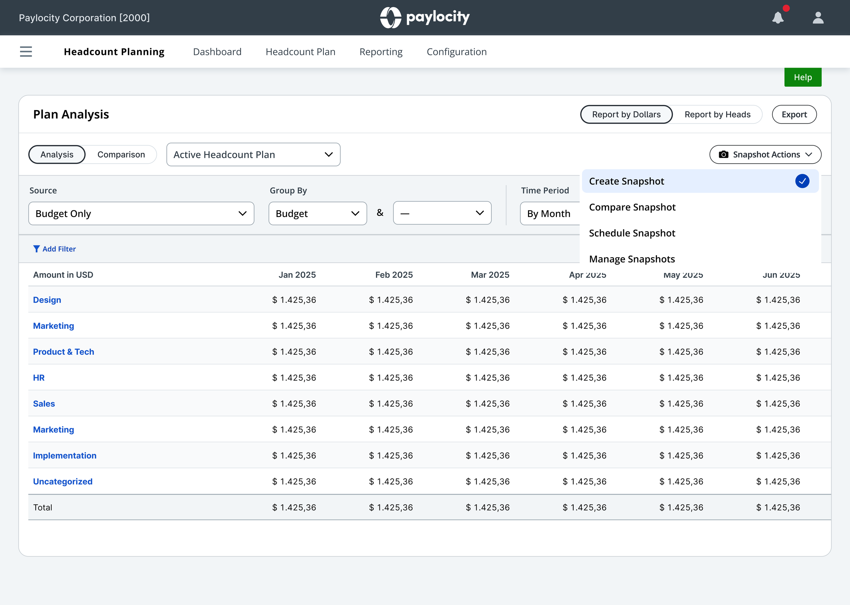Select Schedule Snapshot menu entry
Screen dimensions: 850x605
(632, 233)
